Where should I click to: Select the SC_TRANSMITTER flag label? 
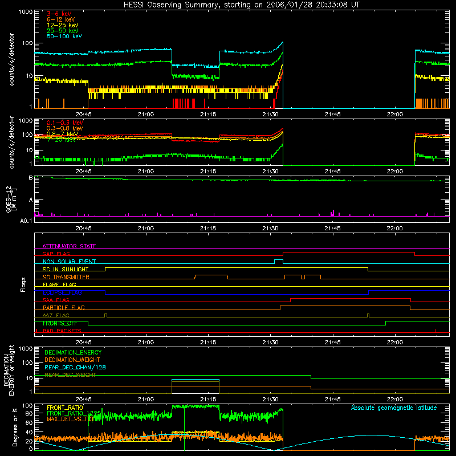(x=66, y=277)
